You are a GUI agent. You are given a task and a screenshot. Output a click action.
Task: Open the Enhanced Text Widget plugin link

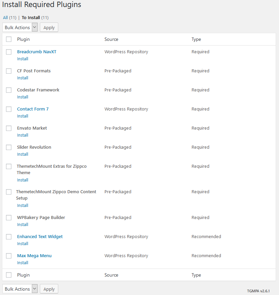40,236
